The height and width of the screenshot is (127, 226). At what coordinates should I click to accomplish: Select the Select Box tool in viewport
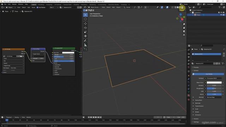[85, 15]
